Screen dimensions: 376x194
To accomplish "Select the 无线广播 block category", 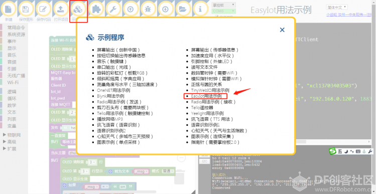I will [x=16, y=76].
